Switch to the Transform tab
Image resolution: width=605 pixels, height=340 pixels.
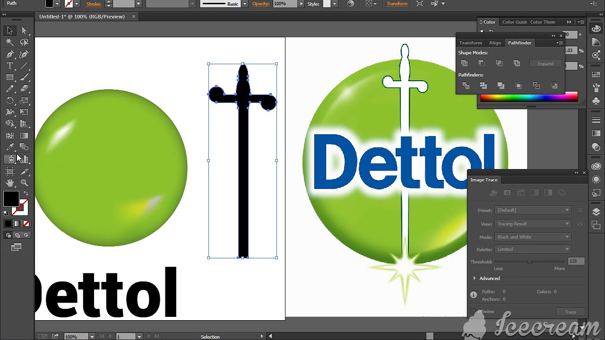471,43
